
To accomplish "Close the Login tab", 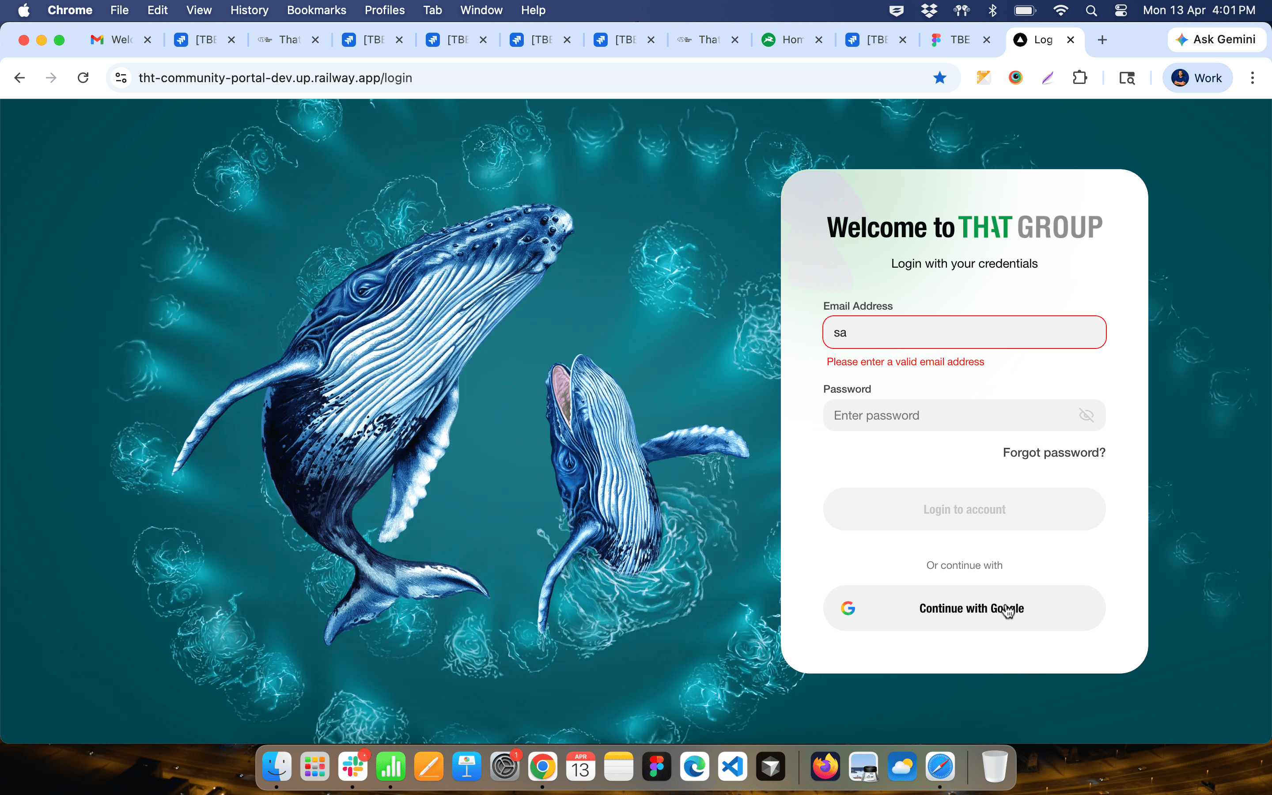I will [1070, 39].
